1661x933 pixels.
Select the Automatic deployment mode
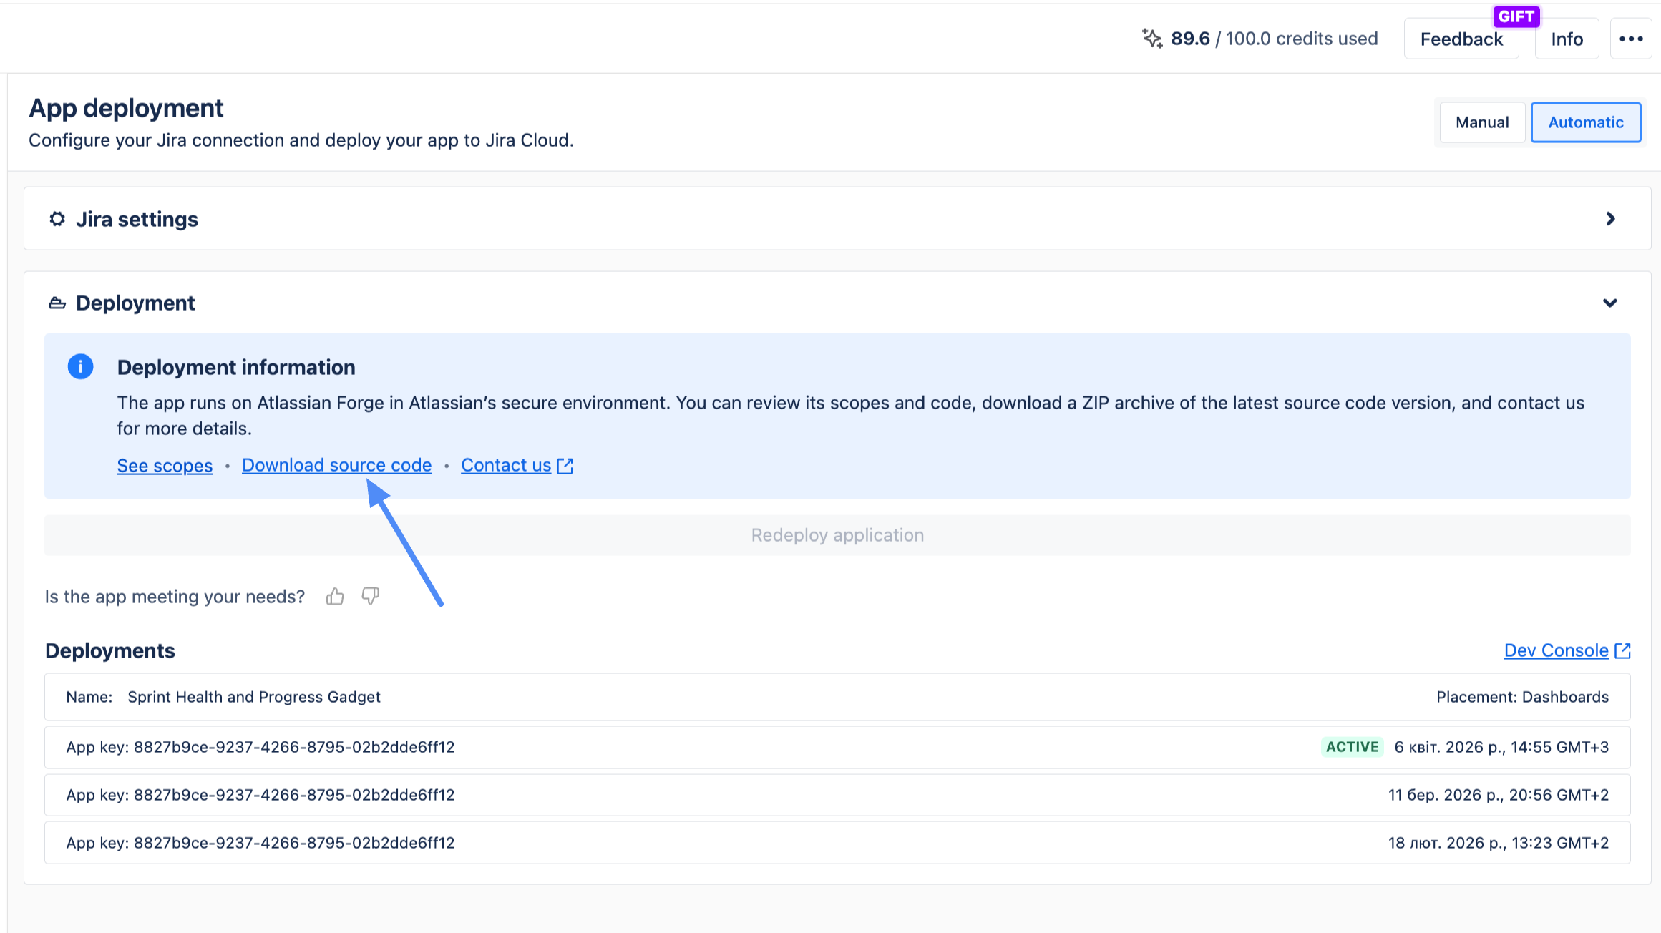(x=1585, y=122)
